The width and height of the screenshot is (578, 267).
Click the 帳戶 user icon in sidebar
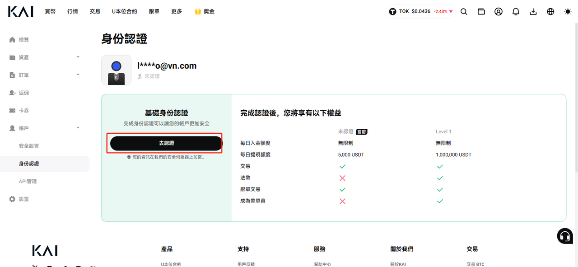click(13, 128)
